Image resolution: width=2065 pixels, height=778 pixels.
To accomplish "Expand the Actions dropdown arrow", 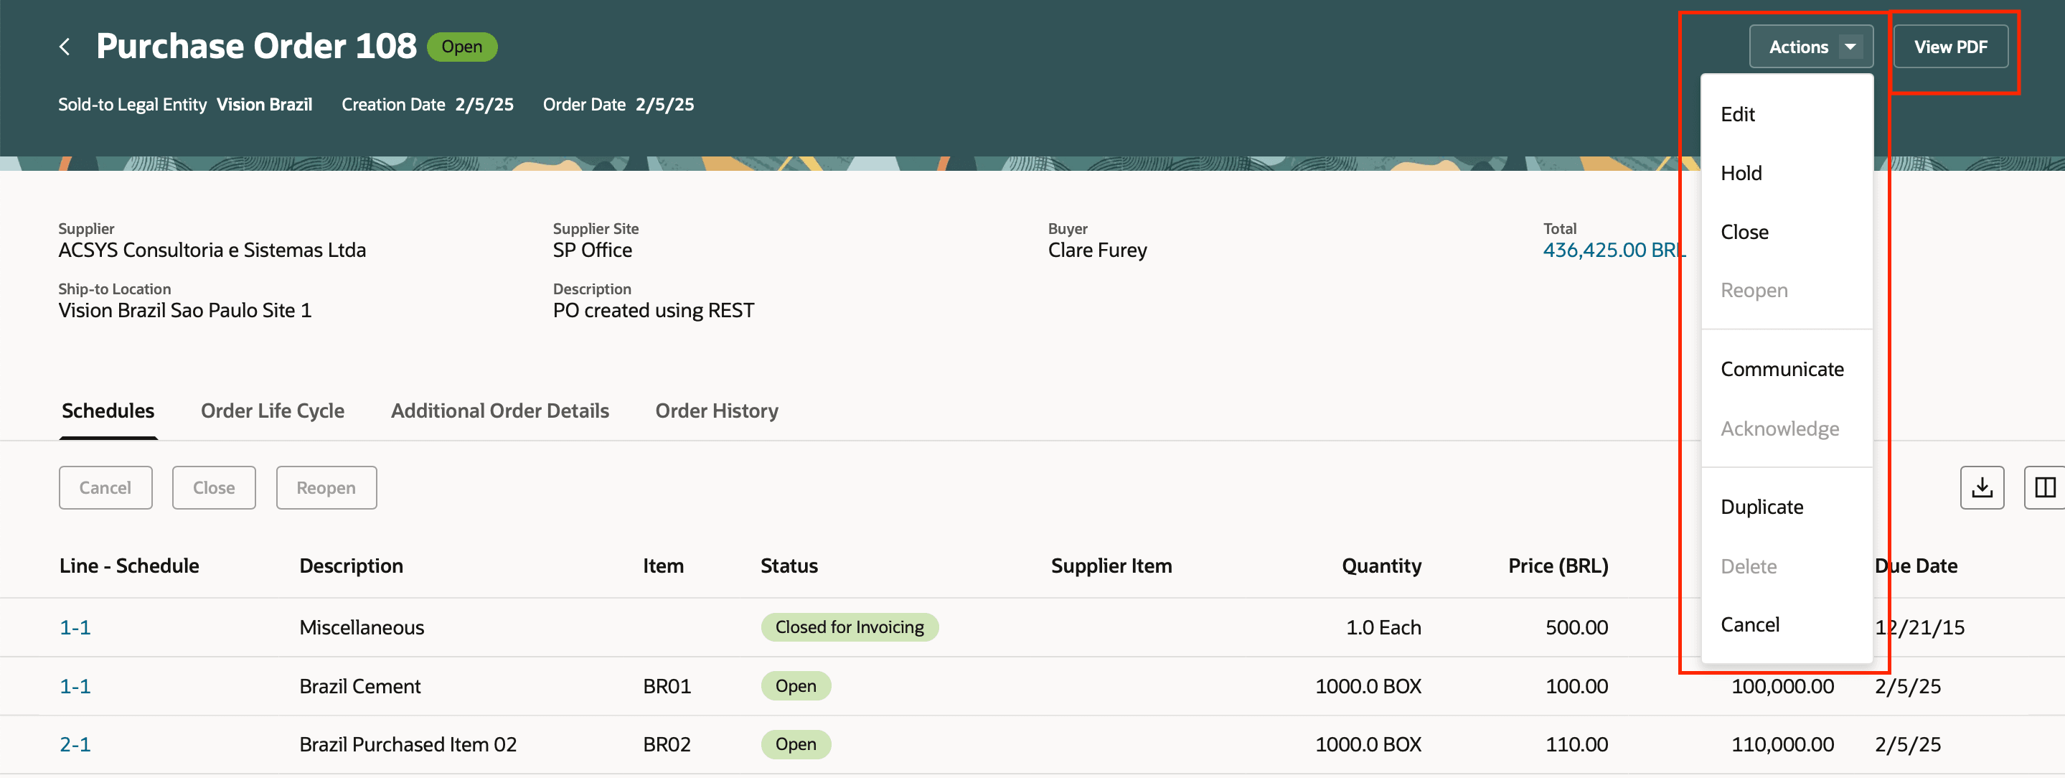I will pos(1850,47).
